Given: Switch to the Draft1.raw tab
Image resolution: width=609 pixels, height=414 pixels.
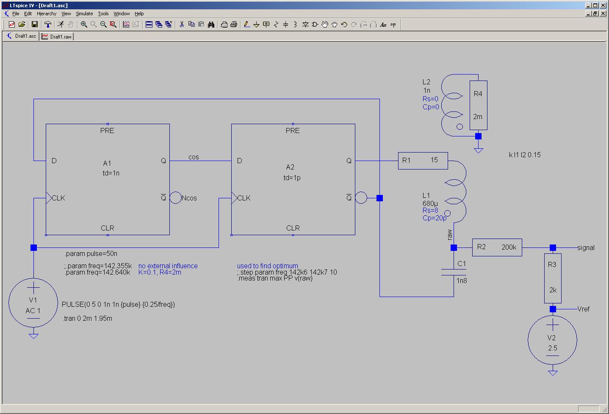Looking at the screenshot, I should coord(57,36).
